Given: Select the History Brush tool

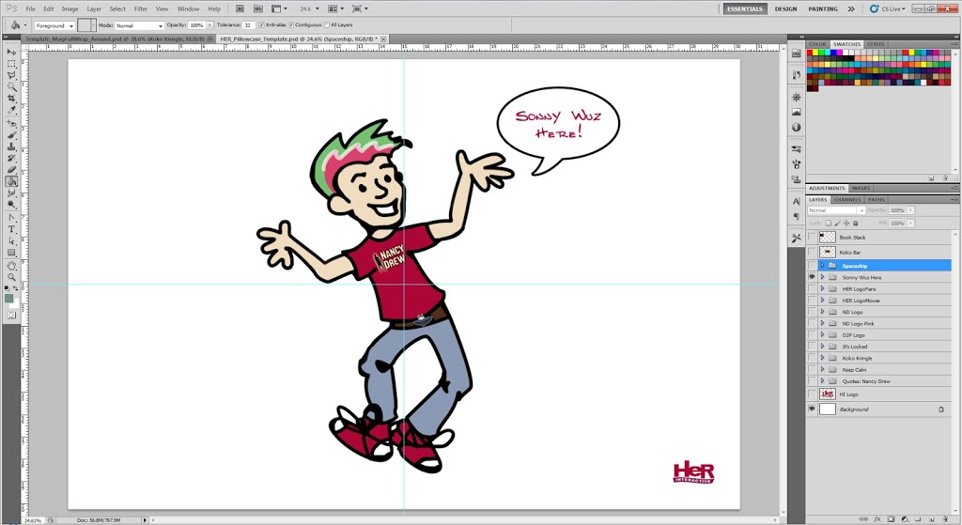Looking at the screenshot, I should coord(11,158).
